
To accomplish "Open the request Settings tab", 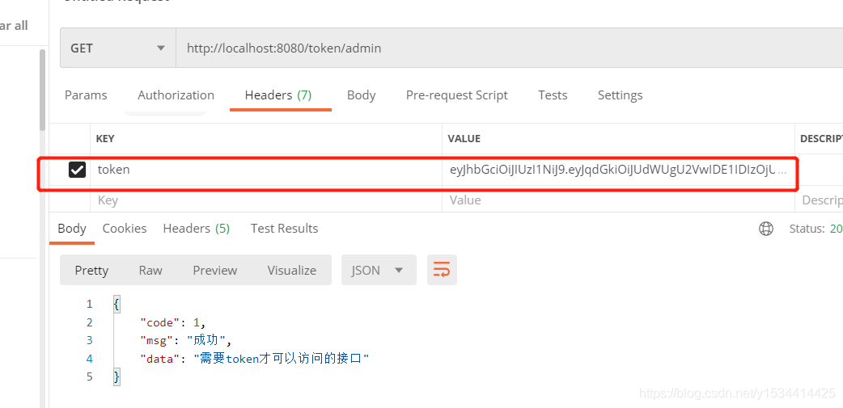I will point(620,95).
